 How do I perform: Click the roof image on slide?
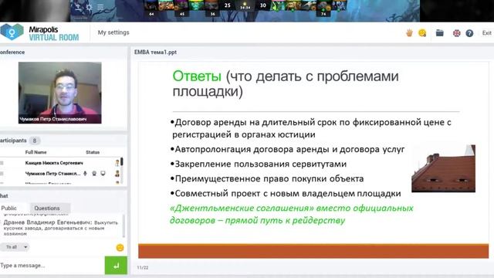coord(443,168)
